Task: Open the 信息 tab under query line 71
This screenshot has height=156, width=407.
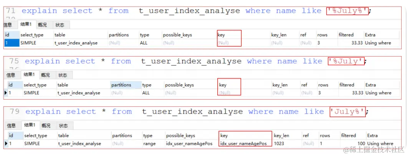Action: pos(8,25)
